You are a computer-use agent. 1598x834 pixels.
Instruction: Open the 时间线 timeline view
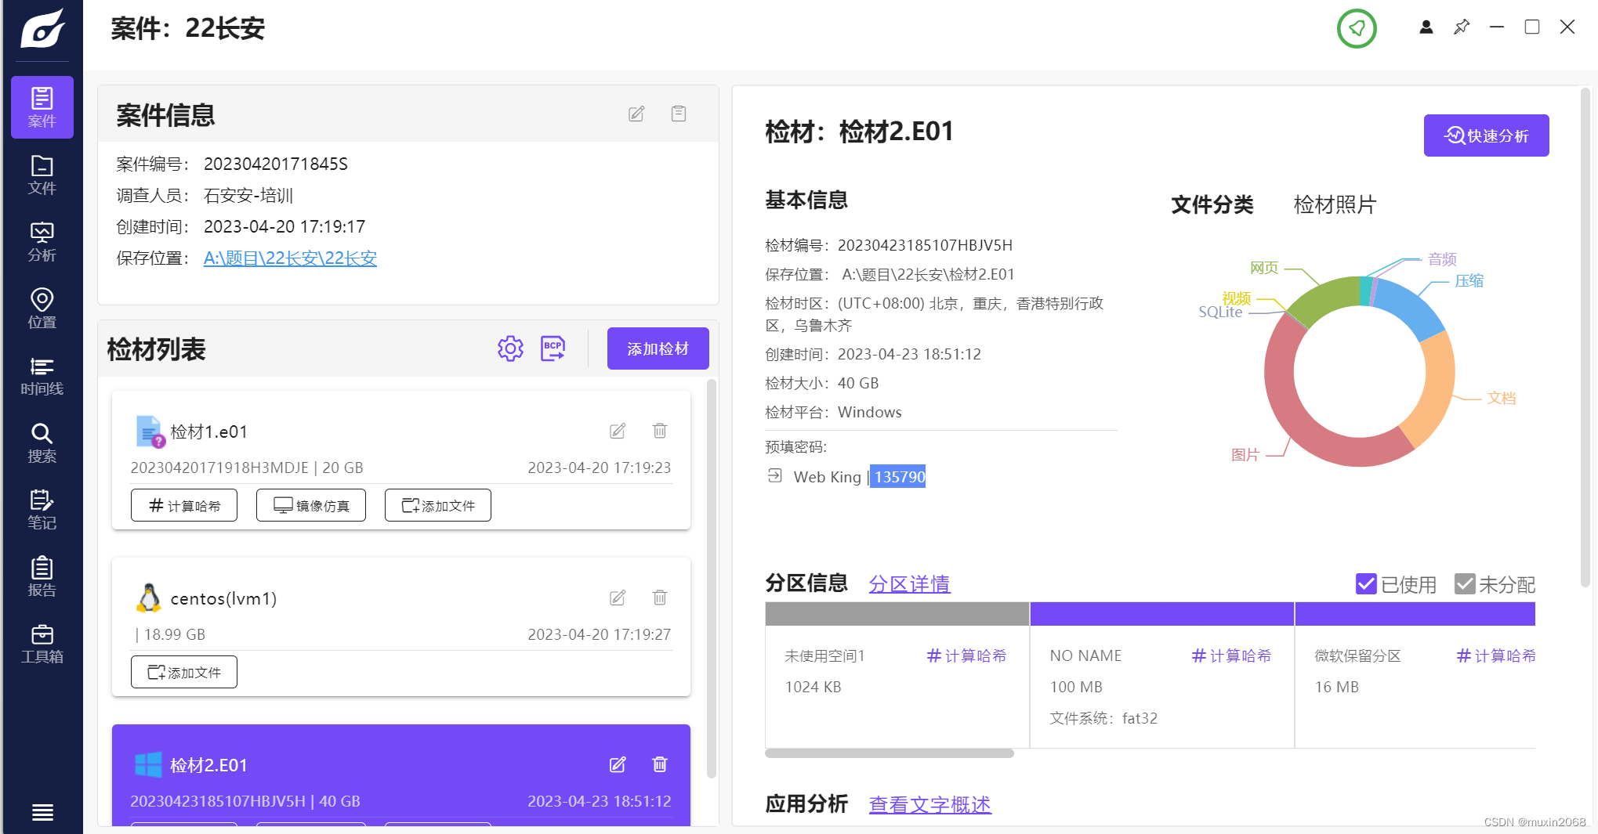42,375
